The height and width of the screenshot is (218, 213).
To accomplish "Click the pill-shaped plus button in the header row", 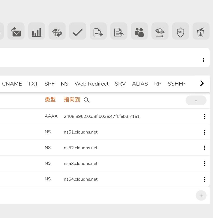I will pyautogui.click(x=196, y=100).
